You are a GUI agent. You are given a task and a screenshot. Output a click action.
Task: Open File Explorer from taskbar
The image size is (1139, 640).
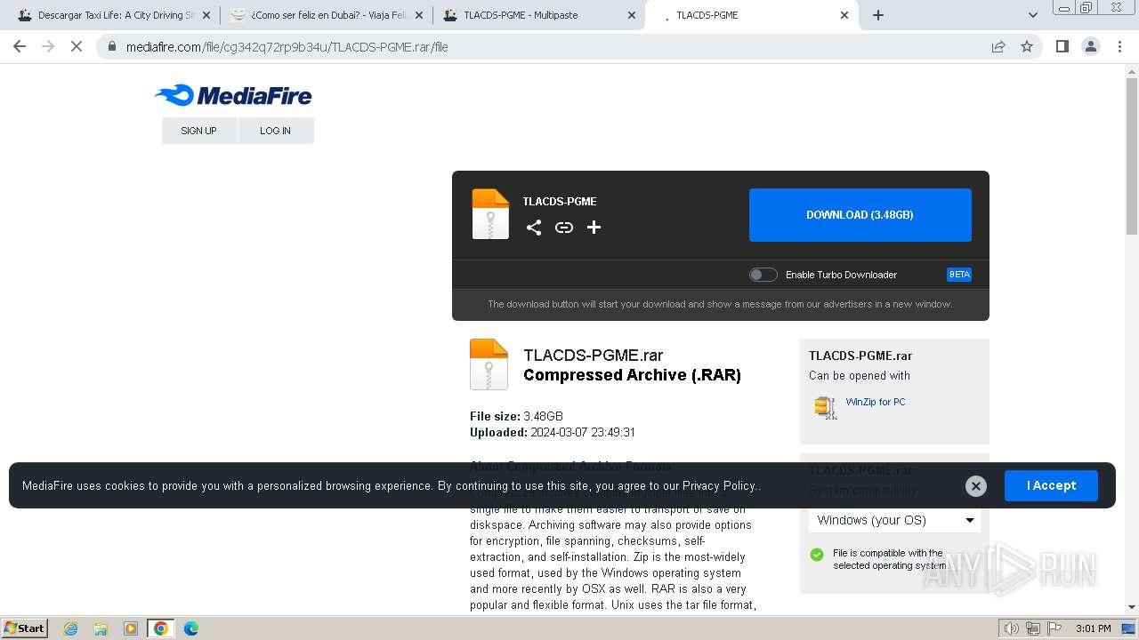point(101,628)
